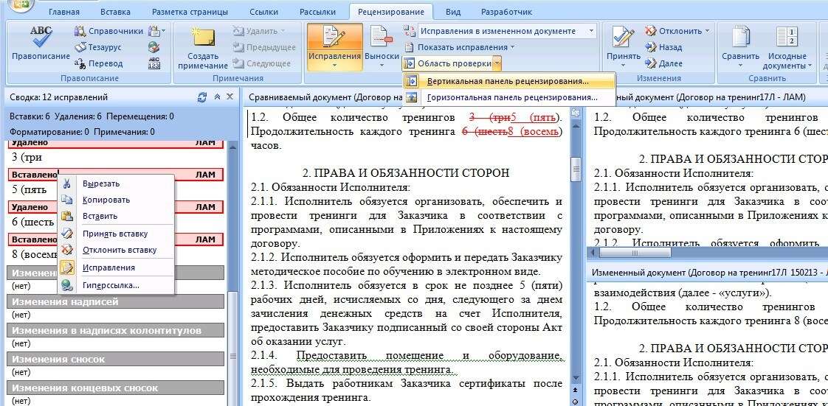Open the Тезаурус thesaurus tool
This screenshot has width=828, height=406.
tap(105, 47)
